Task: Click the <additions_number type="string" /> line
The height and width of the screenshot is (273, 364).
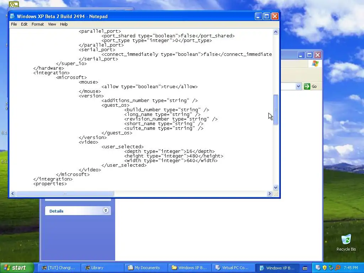Action: 150,101
